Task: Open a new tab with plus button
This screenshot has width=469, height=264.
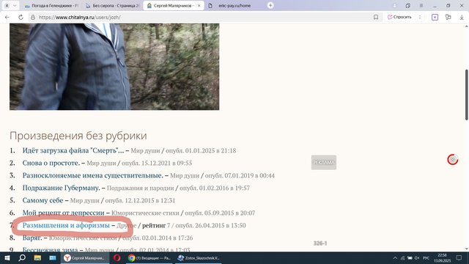Action: coord(270,5)
